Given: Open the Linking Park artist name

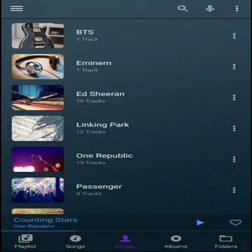Looking at the screenshot, I should (103, 125).
